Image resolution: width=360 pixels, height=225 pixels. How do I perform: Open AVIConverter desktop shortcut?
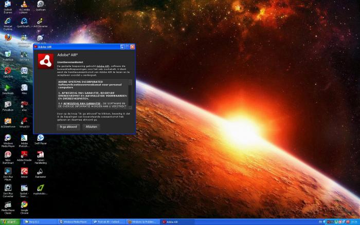(41, 23)
